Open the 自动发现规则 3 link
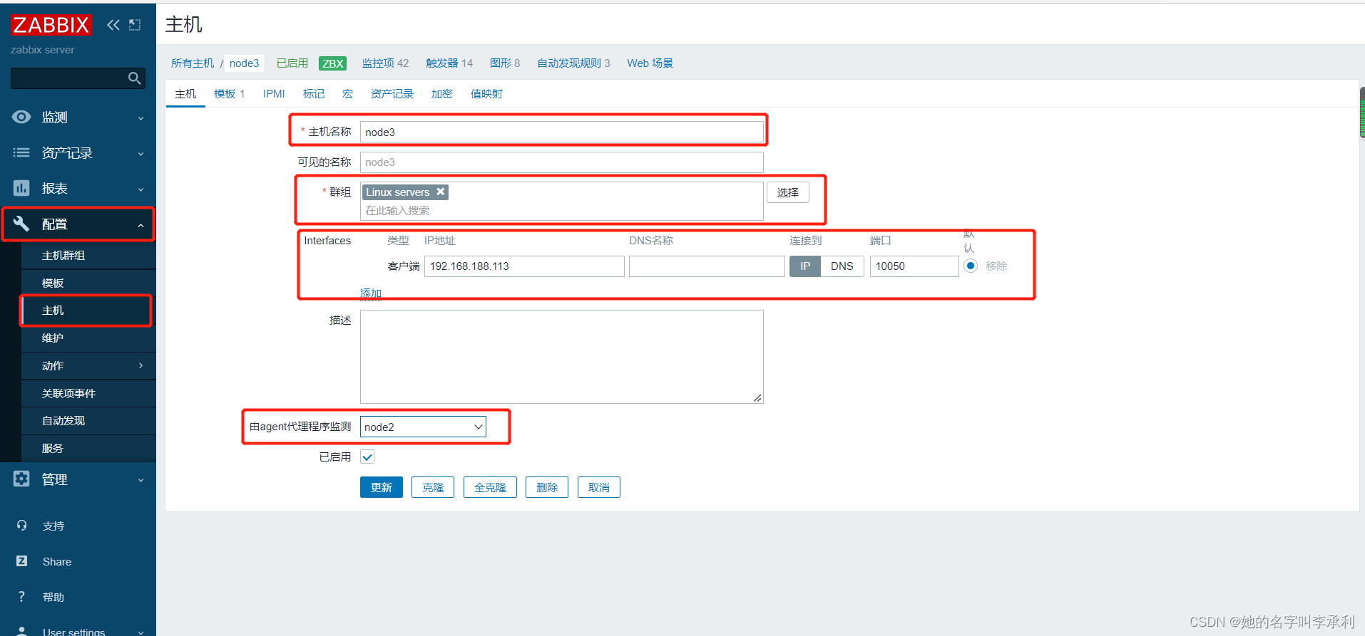This screenshot has height=636, width=1365. 573,63
